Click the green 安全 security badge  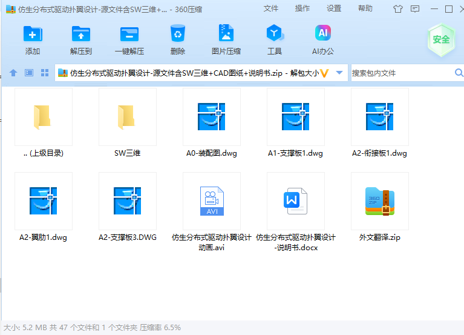441,40
